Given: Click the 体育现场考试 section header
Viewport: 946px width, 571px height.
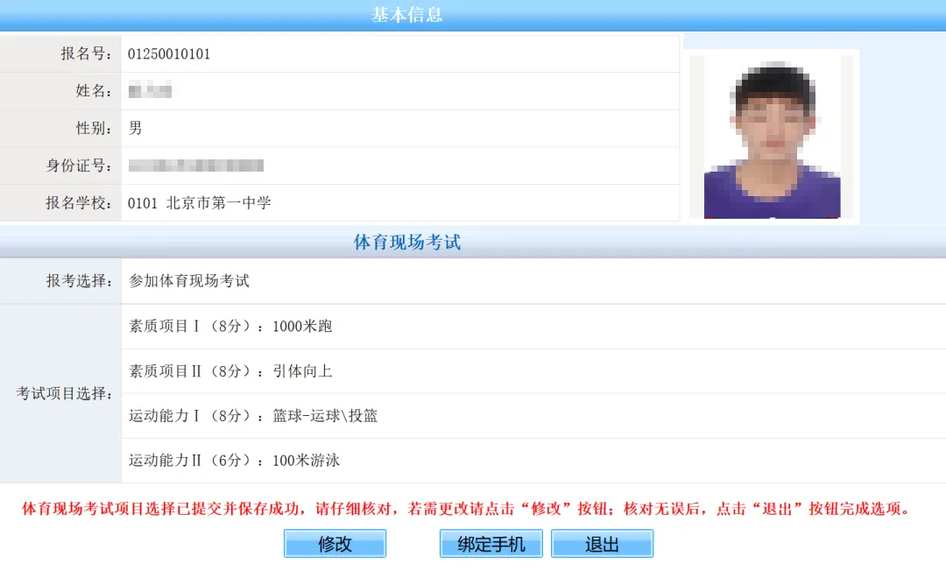Looking at the screenshot, I should tap(407, 243).
